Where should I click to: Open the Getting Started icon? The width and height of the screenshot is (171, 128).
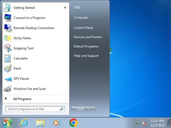pyautogui.click(x=7, y=8)
